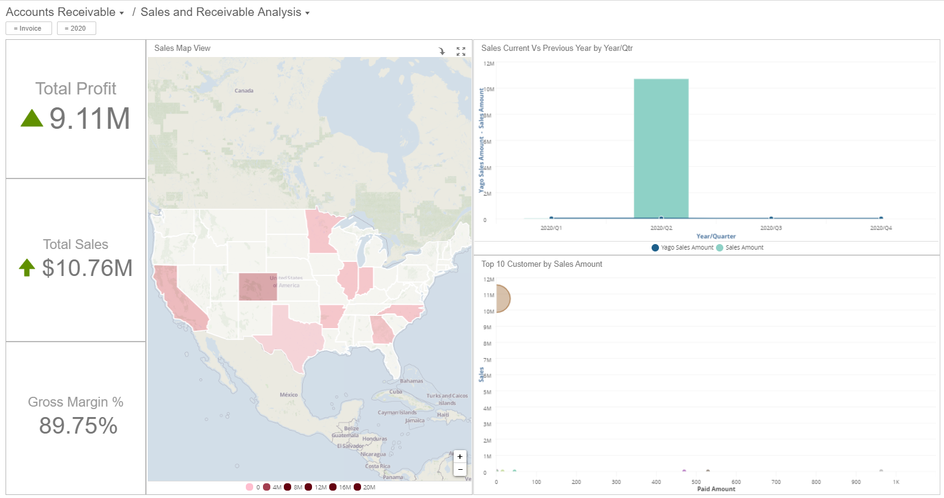Select the Accounts Receivable breadcrumb item
This screenshot has height=498, width=944.
click(x=59, y=12)
